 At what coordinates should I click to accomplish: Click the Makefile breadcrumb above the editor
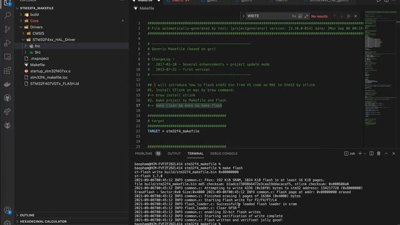click(x=147, y=8)
